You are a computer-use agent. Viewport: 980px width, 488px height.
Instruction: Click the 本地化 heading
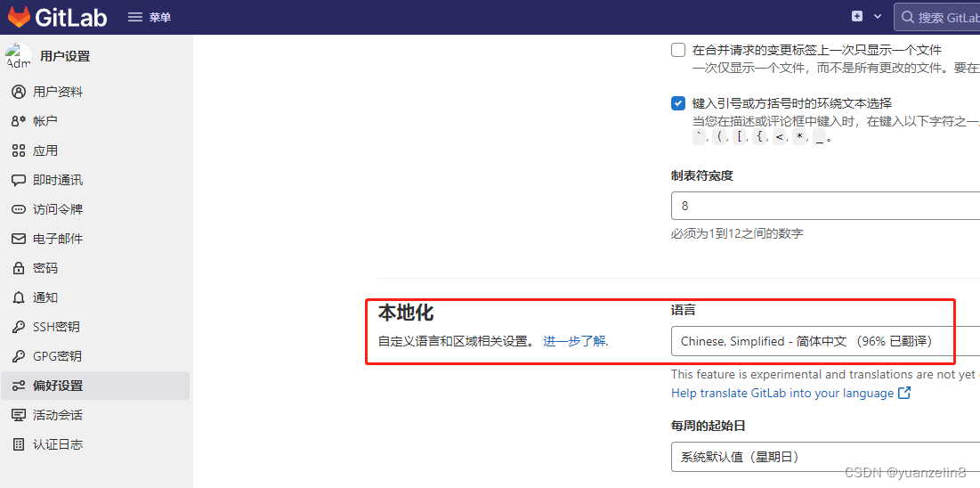[406, 313]
